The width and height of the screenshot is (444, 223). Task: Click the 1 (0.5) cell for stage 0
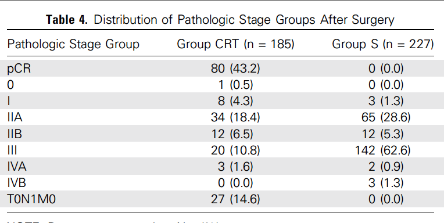pyautogui.click(x=235, y=85)
